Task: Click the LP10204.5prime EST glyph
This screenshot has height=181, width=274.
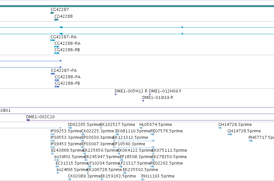Action: (x=89, y=167)
